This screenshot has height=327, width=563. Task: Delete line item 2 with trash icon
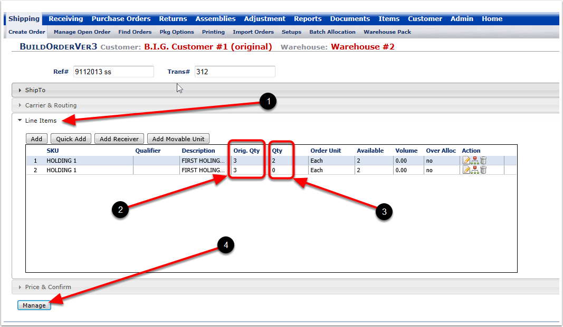pyautogui.click(x=483, y=170)
